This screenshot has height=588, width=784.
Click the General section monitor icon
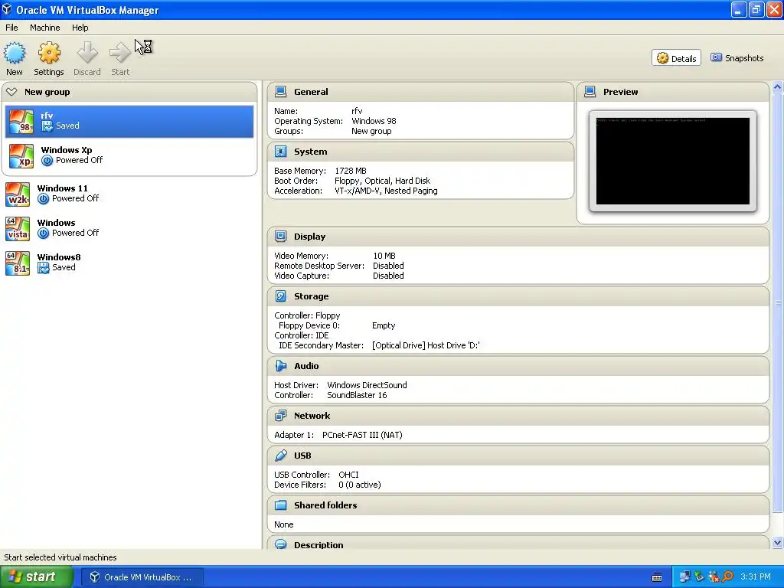coord(281,92)
